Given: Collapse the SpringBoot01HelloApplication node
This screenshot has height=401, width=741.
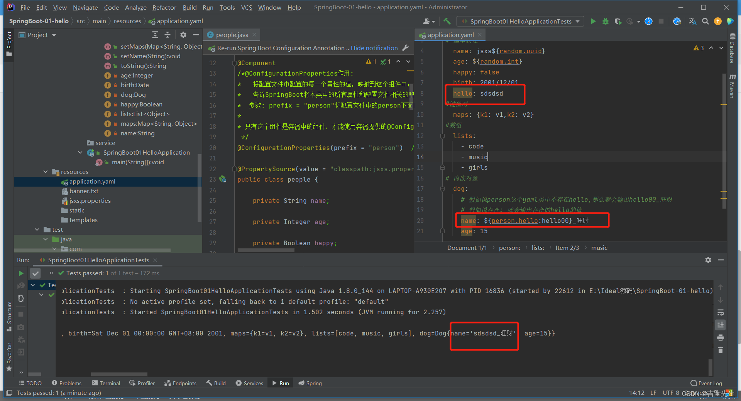Looking at the screenshot, I should point(80,152).
